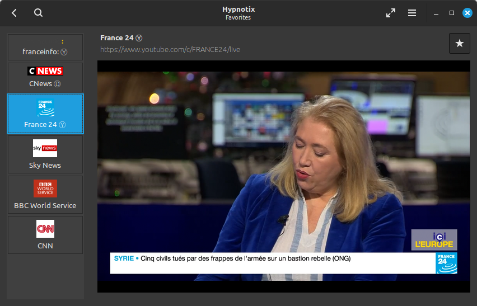Image resolution: width=477 pixels, height=306 pixels.
Task: Click the France 24 channel title label
Action: pos(117,38)
